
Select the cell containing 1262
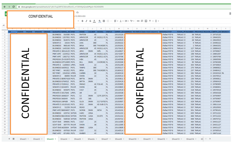tap(190, 133)
